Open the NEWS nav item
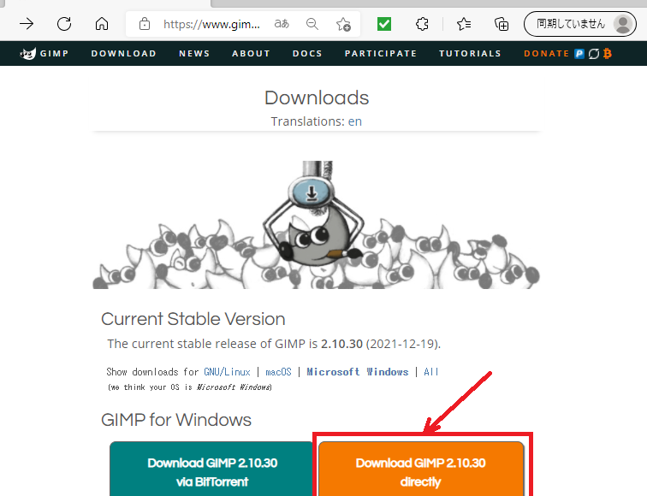The height and width of the screenshot is (496, 647). click(x=194, y=54)
